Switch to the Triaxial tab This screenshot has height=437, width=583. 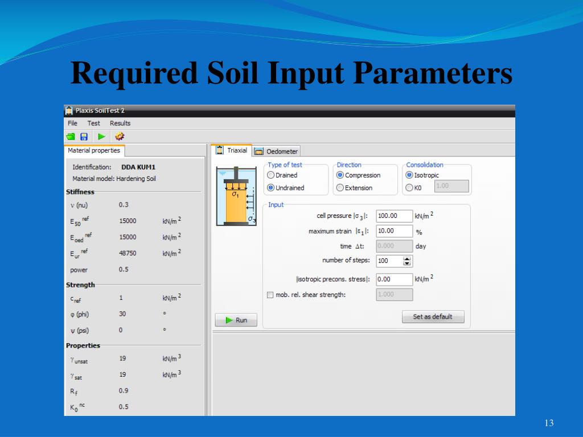[232, 150]
